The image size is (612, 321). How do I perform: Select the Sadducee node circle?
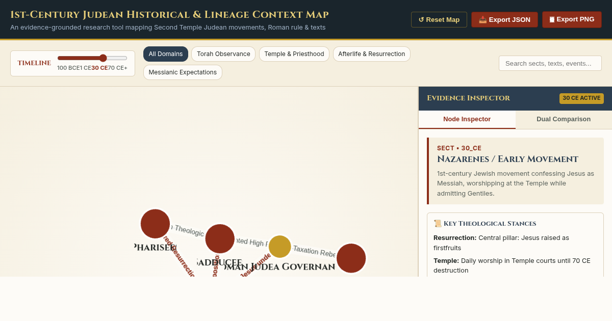(x=220, y=238)
